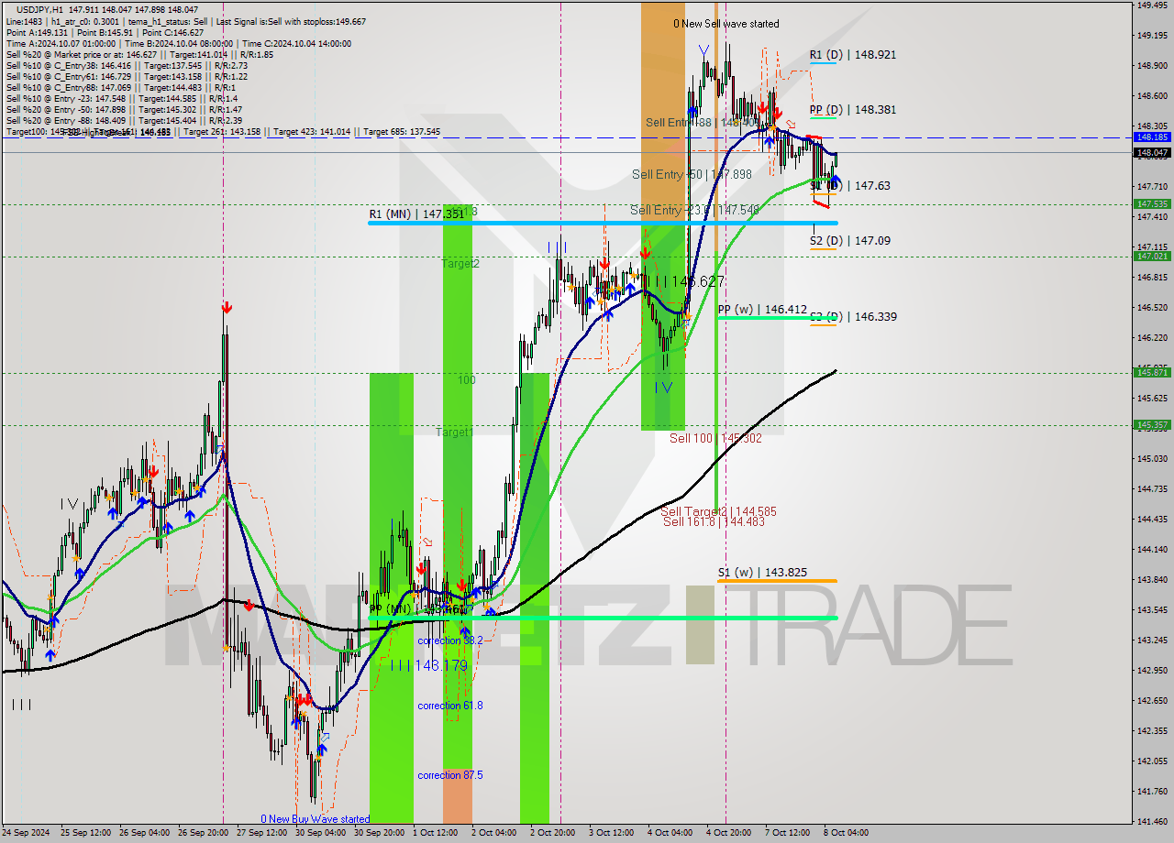The image size is (1174, 843).
Task: Click the orange S1 (w) level line
Action: click(777, 581)
